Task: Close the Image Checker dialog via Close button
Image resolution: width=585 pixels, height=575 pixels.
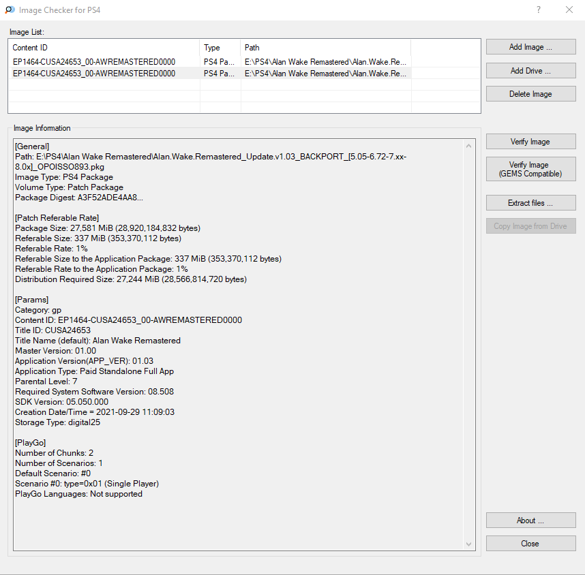Action: pyautogui.click(x=530, y=544)
